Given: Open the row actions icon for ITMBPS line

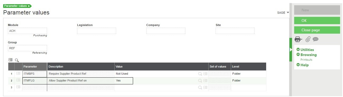Looking at the screenshot, I should pos(18,73).
